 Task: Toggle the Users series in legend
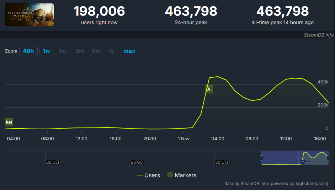(148, 175)
